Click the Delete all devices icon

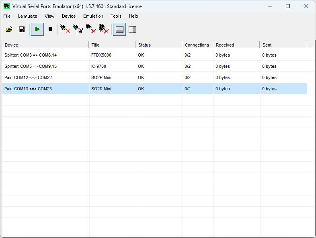pos(104,29)
